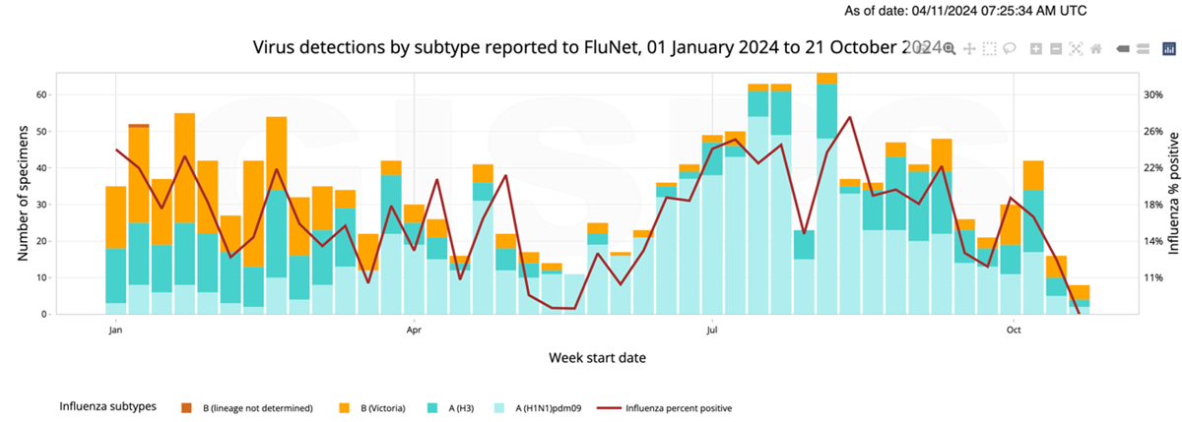
Task: Click the 'Influenza % positive' axis title
Action: (1171, 194)
